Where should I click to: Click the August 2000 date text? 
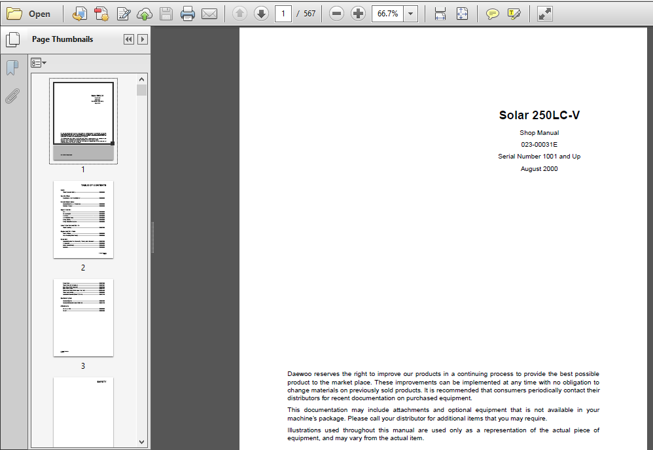click(x=539, y=168)
